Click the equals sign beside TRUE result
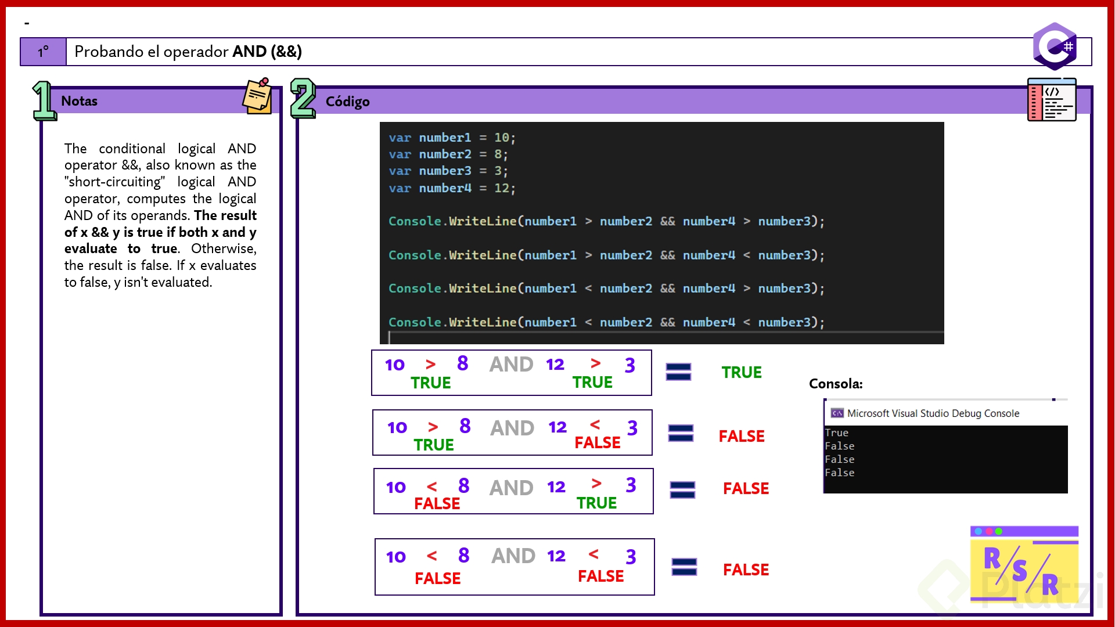 point(678,372)
